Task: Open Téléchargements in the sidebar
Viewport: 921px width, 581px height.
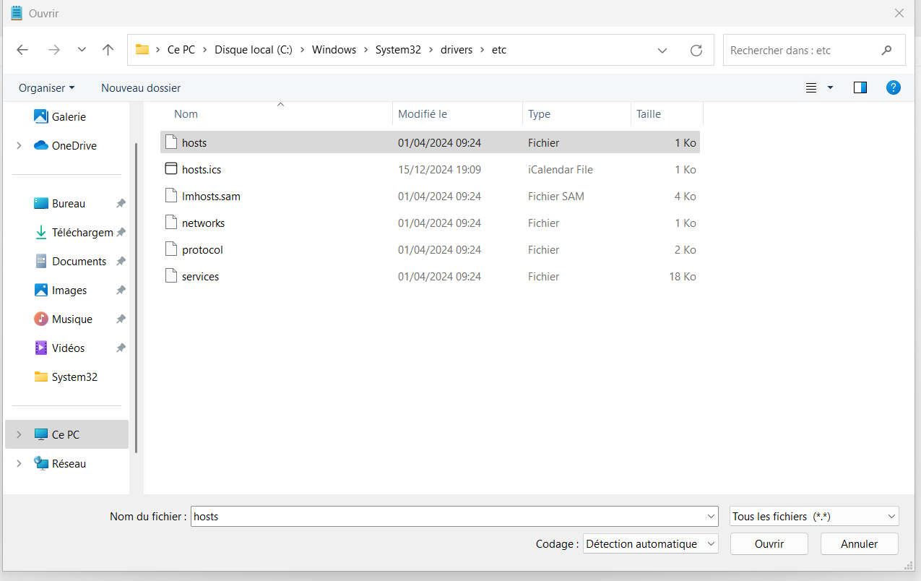Action: [x=82, y=233]
